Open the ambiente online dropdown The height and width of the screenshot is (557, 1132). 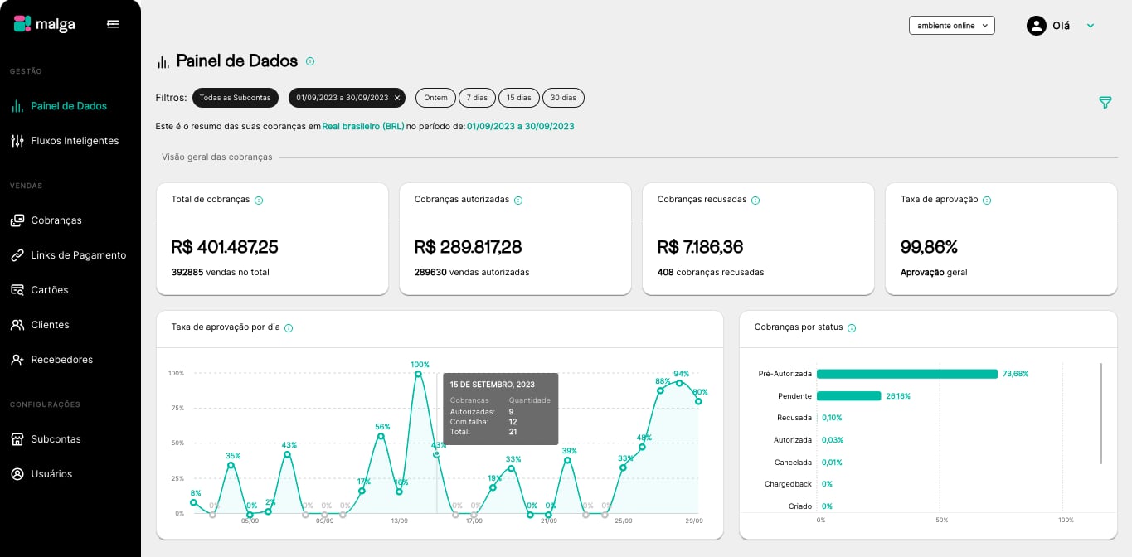[x=951, y=26]
